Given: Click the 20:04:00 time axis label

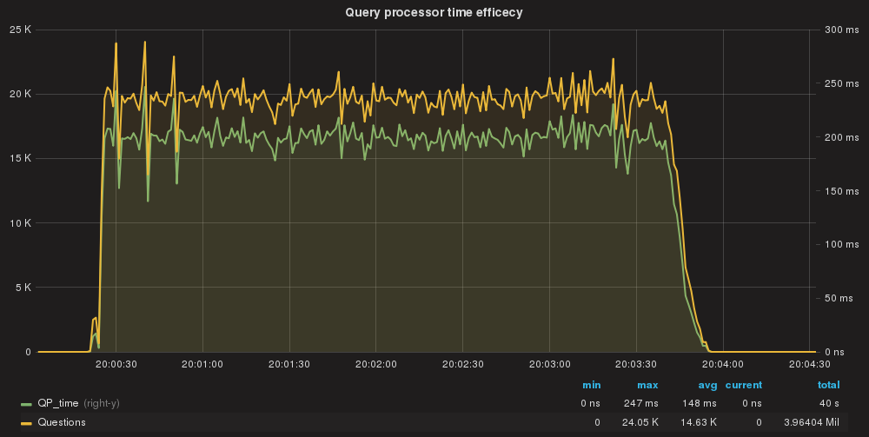Looking at the screenshot, I should click(722, 364).
